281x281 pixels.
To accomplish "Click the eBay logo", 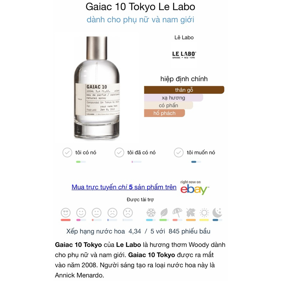I will 195,188.
